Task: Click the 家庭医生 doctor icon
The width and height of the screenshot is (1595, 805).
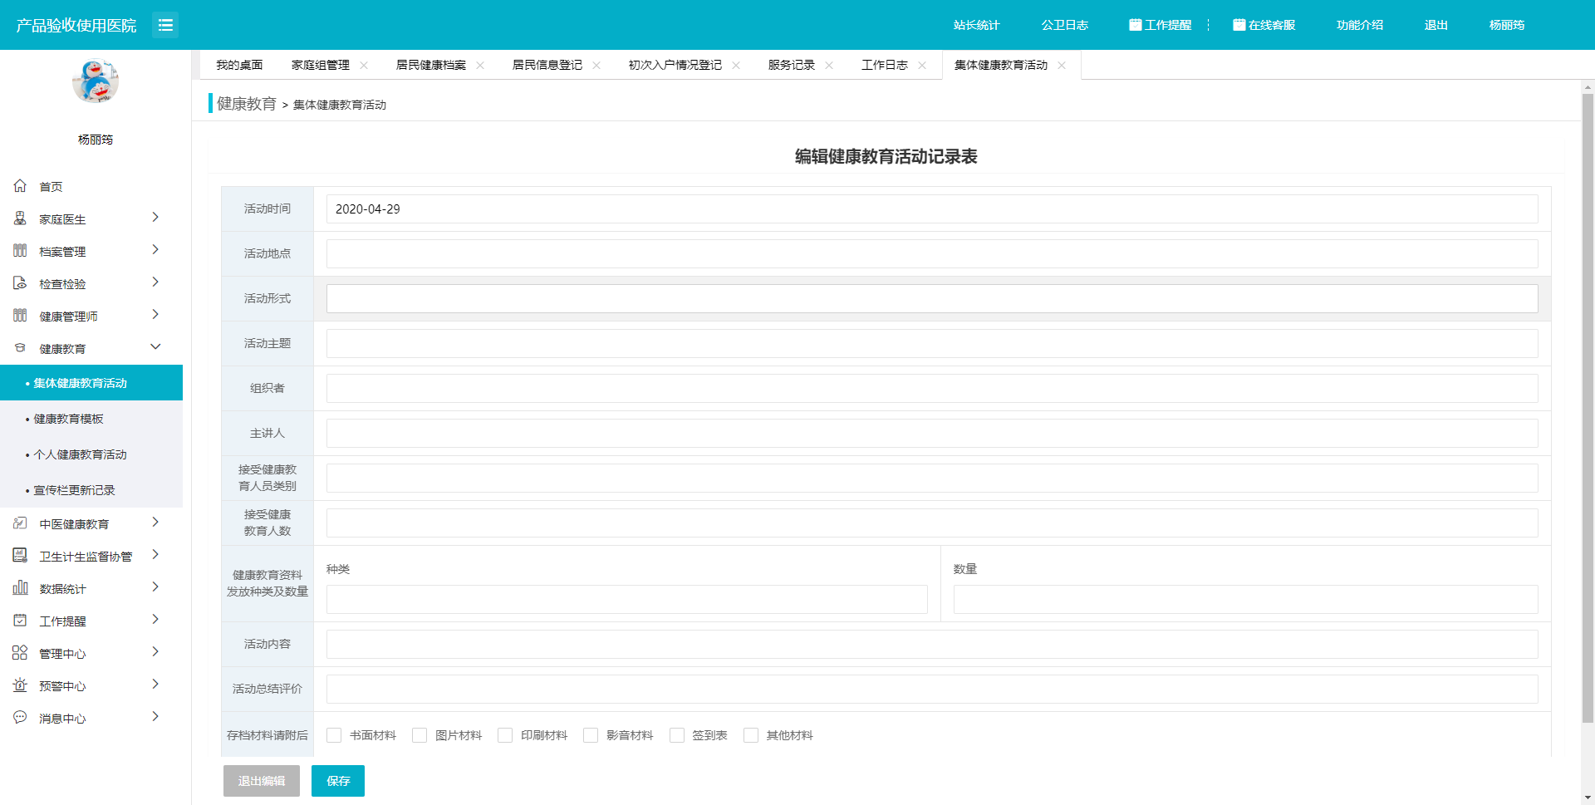Action: (20, 218)
